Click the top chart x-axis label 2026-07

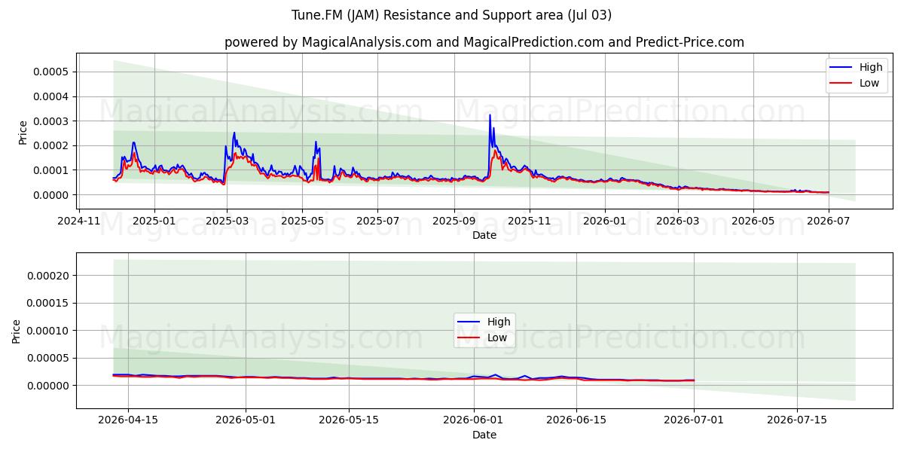[828, 221]
